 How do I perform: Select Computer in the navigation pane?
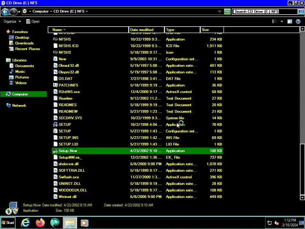[x=24, y=94]
